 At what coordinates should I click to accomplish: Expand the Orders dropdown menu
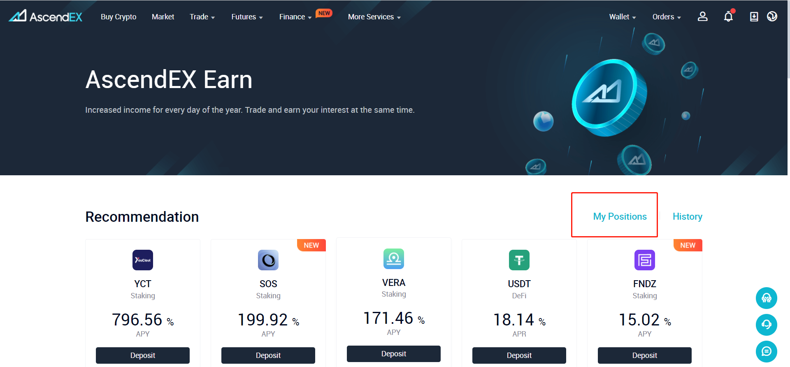(667, 17)
